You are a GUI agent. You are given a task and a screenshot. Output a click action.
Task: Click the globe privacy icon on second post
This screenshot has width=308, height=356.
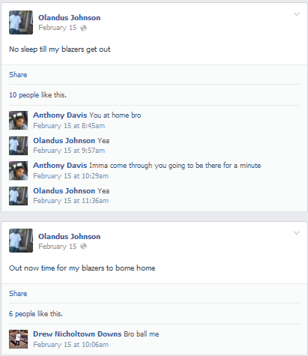[83, 247]
